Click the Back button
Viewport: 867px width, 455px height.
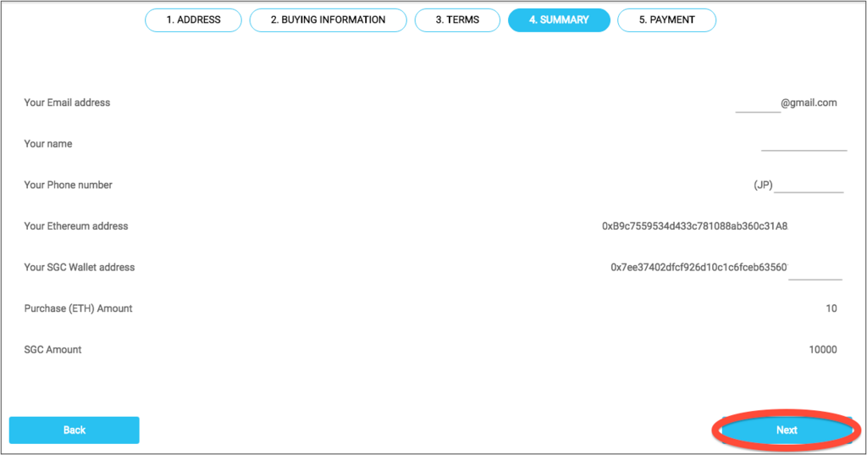tap(75, 430)
